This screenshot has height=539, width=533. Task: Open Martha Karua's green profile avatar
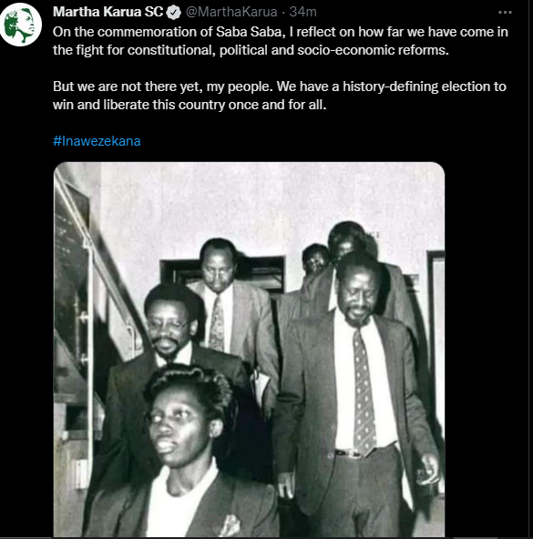(21, 25)
